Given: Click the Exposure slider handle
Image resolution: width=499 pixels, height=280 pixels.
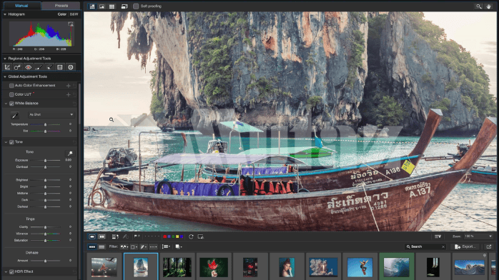Looking at the screenshot, I should 45,161.
